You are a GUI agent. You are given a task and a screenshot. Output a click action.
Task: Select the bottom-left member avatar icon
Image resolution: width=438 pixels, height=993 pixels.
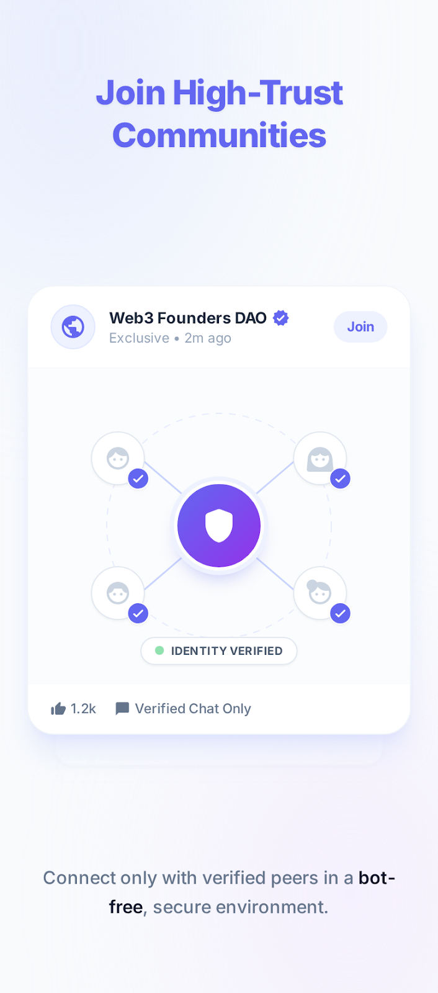tap(118, 593)
